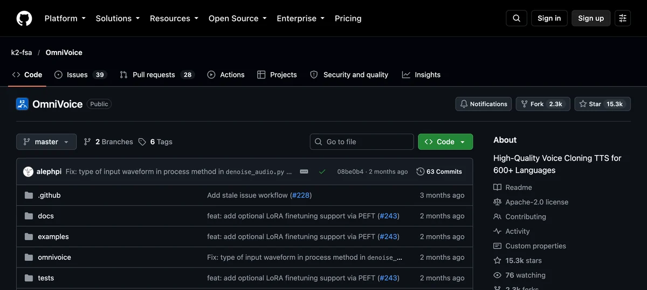Click the tag icon beside 6 Tags
Image resolution: width=647 pixels, height=290 pixels.
pos(142,142)
